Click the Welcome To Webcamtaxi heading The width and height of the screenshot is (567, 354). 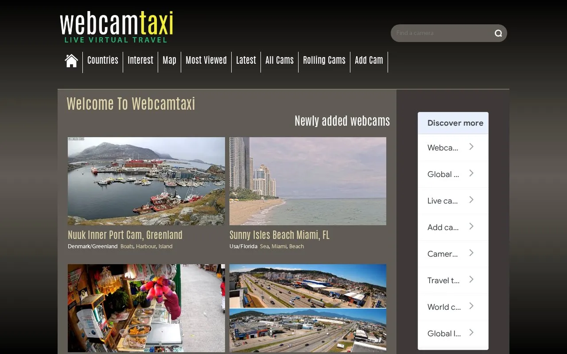coord(131,104)
